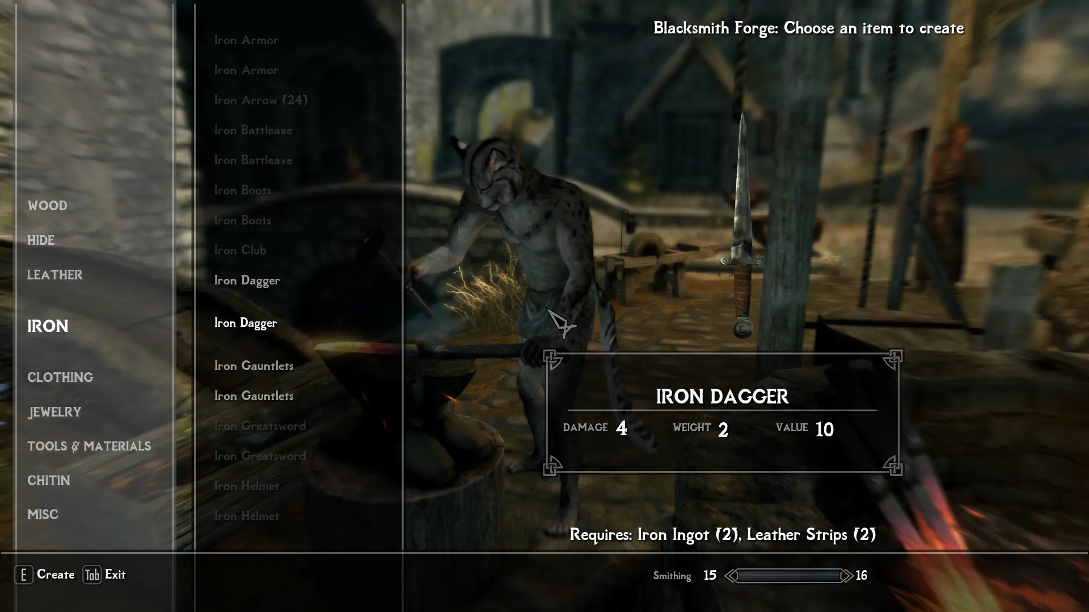
Task: Select the LEATHER category in sidebar
Action: [x=54, y=275]
